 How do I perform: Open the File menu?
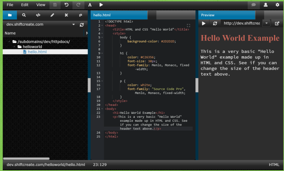pyautogui.click(x=10, y=5)
